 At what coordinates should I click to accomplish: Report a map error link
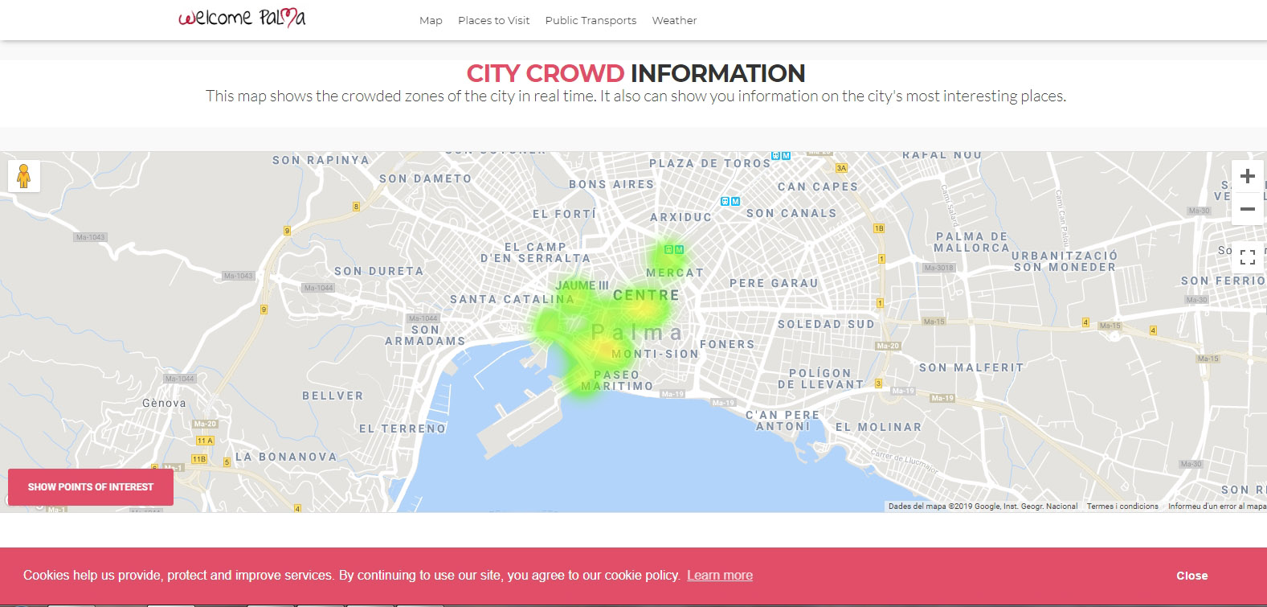[1217, 507]
